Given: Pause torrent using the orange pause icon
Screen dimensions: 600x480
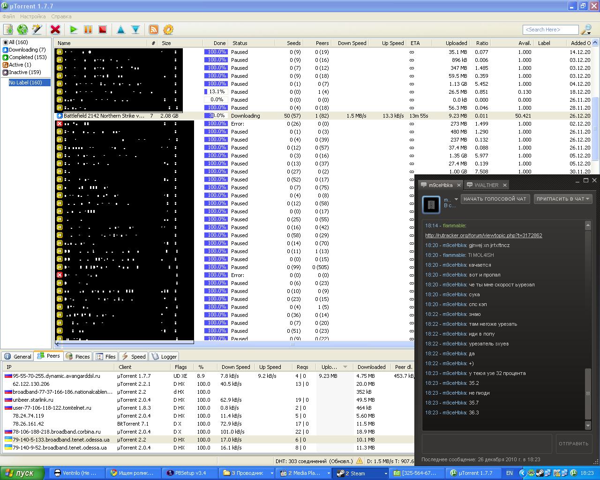Looking at the screenshot, I should pyautogui.click(x=88, y=30).
